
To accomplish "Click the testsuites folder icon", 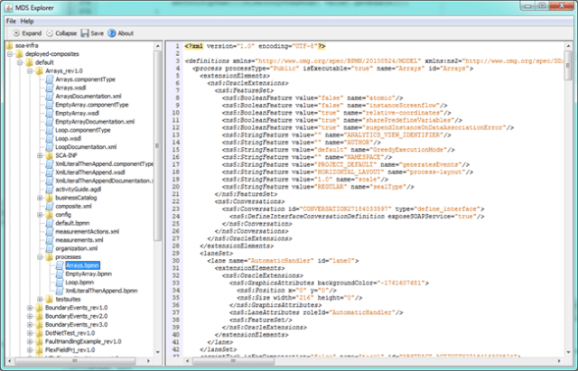I will click(x=50, y=300).
